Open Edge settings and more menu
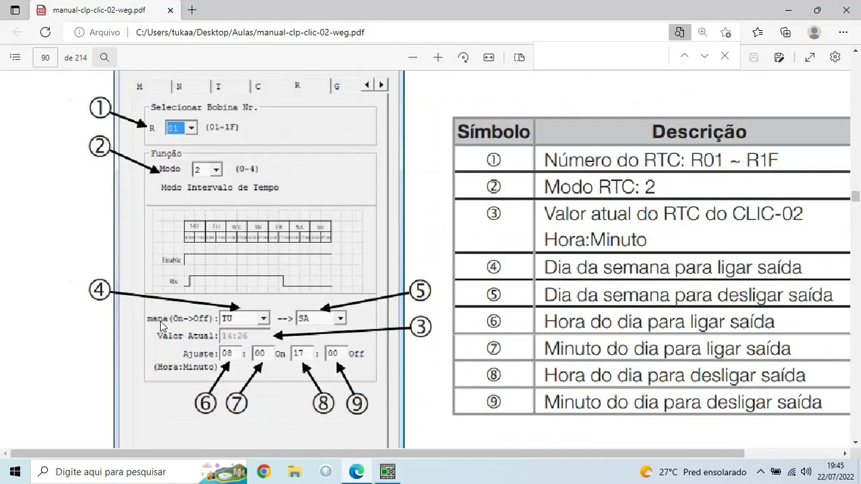Viewport: 861px width, 484px height. [843, 32]
